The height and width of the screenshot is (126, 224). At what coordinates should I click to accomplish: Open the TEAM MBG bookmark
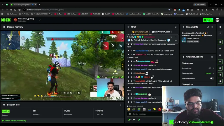[95, 14]
